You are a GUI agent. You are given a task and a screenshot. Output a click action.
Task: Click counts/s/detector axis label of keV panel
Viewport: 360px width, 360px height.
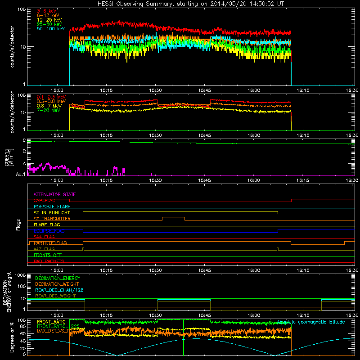tap(12, 47)
